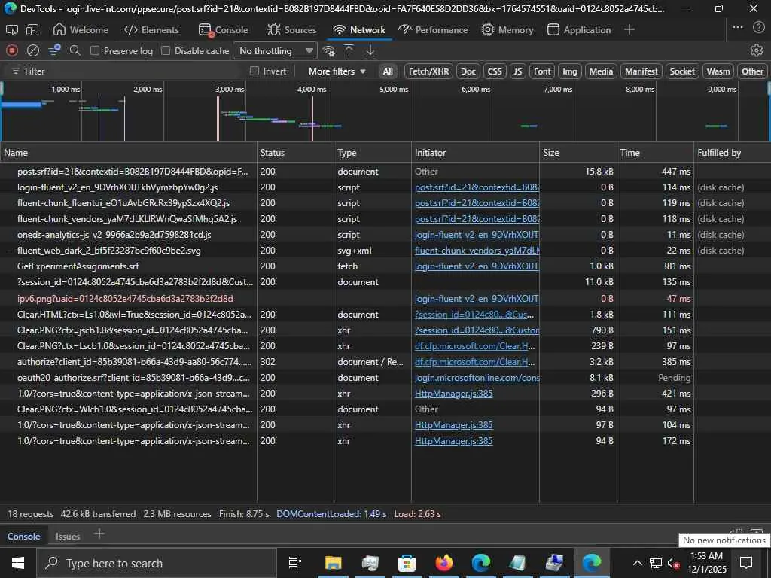The height and width of the screenshot is (578, 771).
Task: Launch Firefox from taskbar
Action: (x=444, y=563)
